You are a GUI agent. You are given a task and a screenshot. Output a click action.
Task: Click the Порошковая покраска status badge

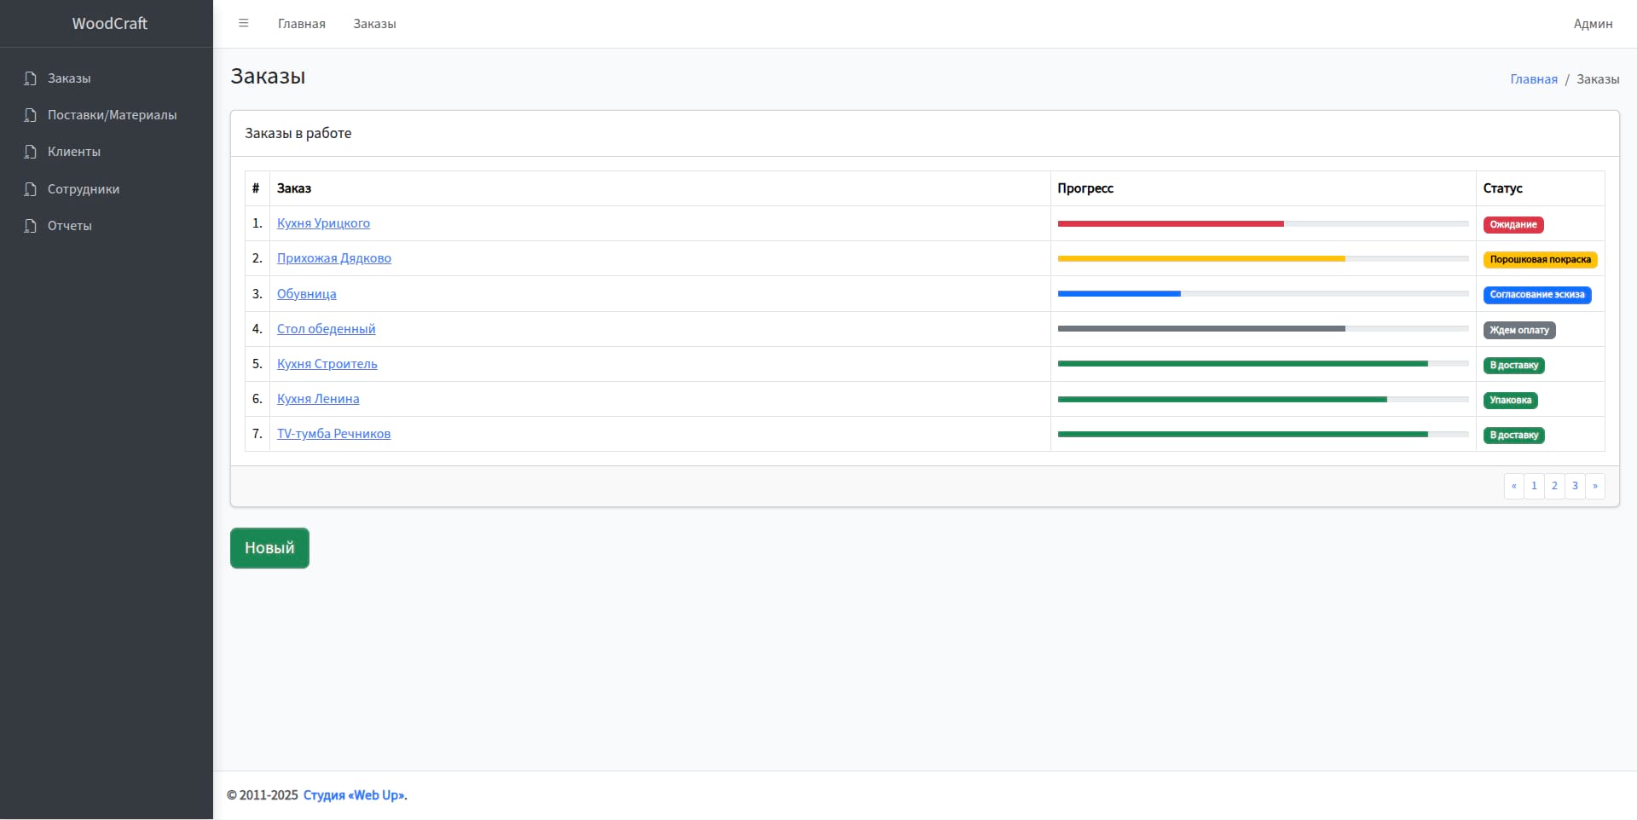click(x=1540, y=260)
